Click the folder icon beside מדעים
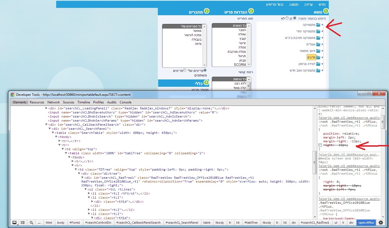The width and height of the screenshot is (389, 228). [318, 57]
